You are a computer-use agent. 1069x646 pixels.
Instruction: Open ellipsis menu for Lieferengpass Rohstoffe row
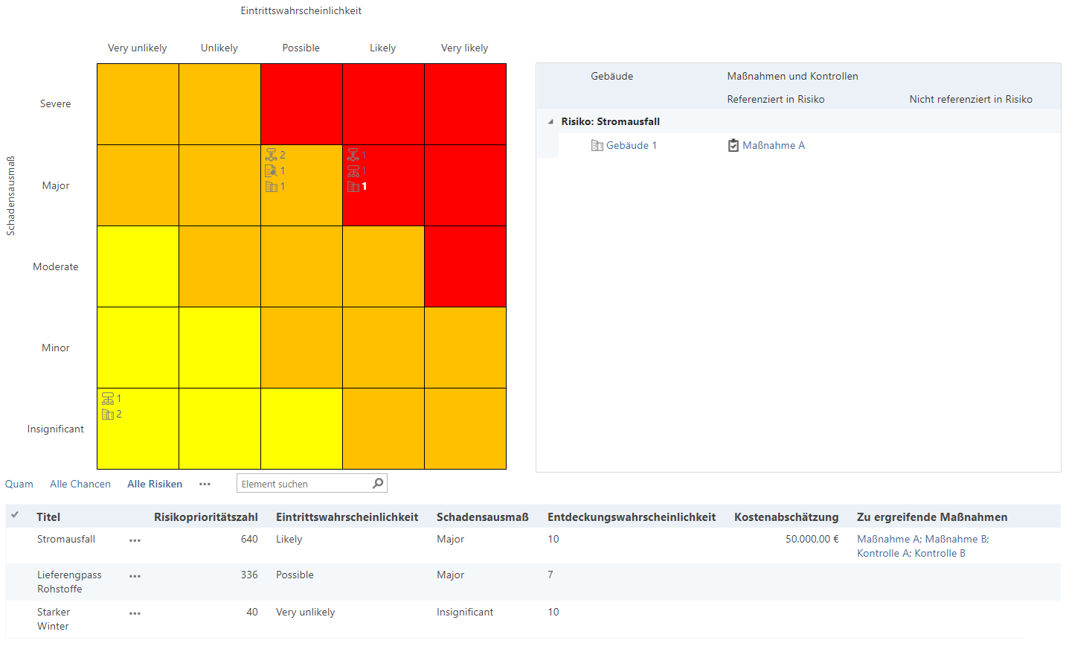(x=135, y=576)
